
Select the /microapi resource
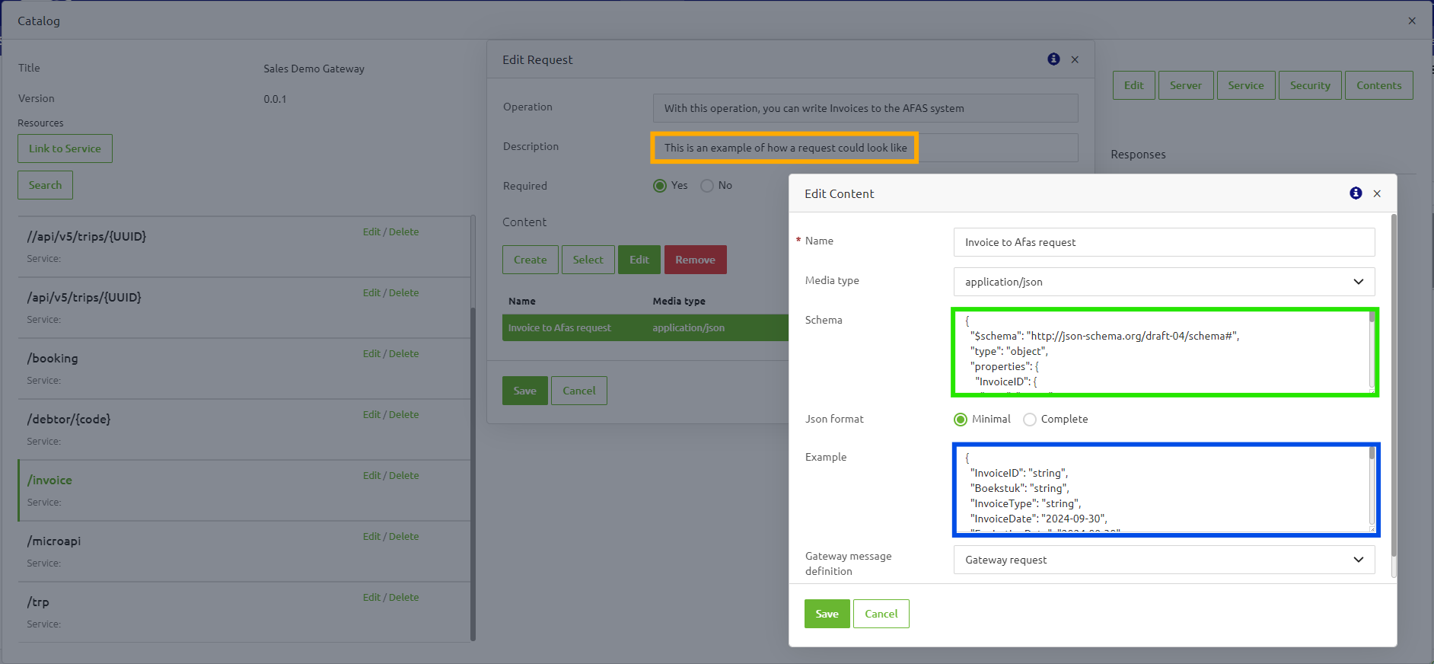click(244, 551)
